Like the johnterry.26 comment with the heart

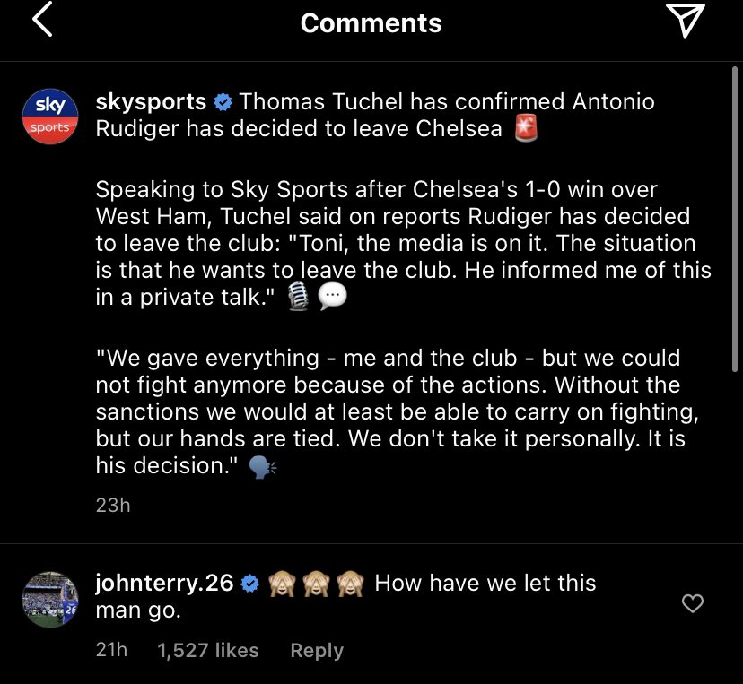click(693, 604)
